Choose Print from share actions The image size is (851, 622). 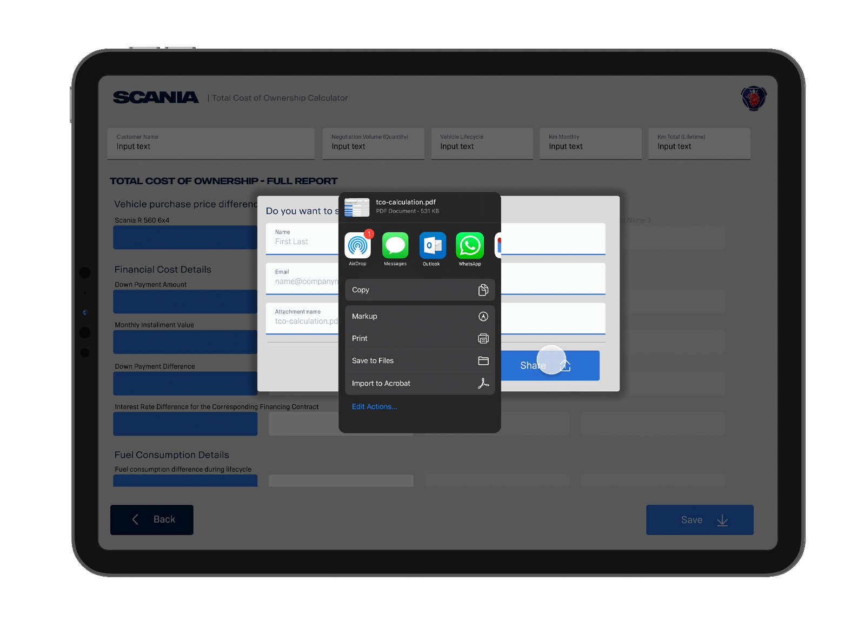click(x=420, y=338)
